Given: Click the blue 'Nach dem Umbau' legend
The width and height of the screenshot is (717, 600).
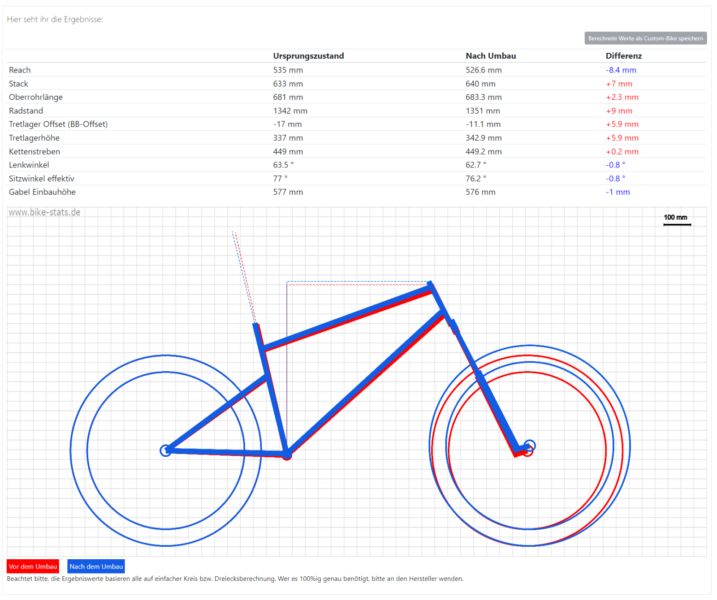Looking at the screenshot, I should click(96, 566).
